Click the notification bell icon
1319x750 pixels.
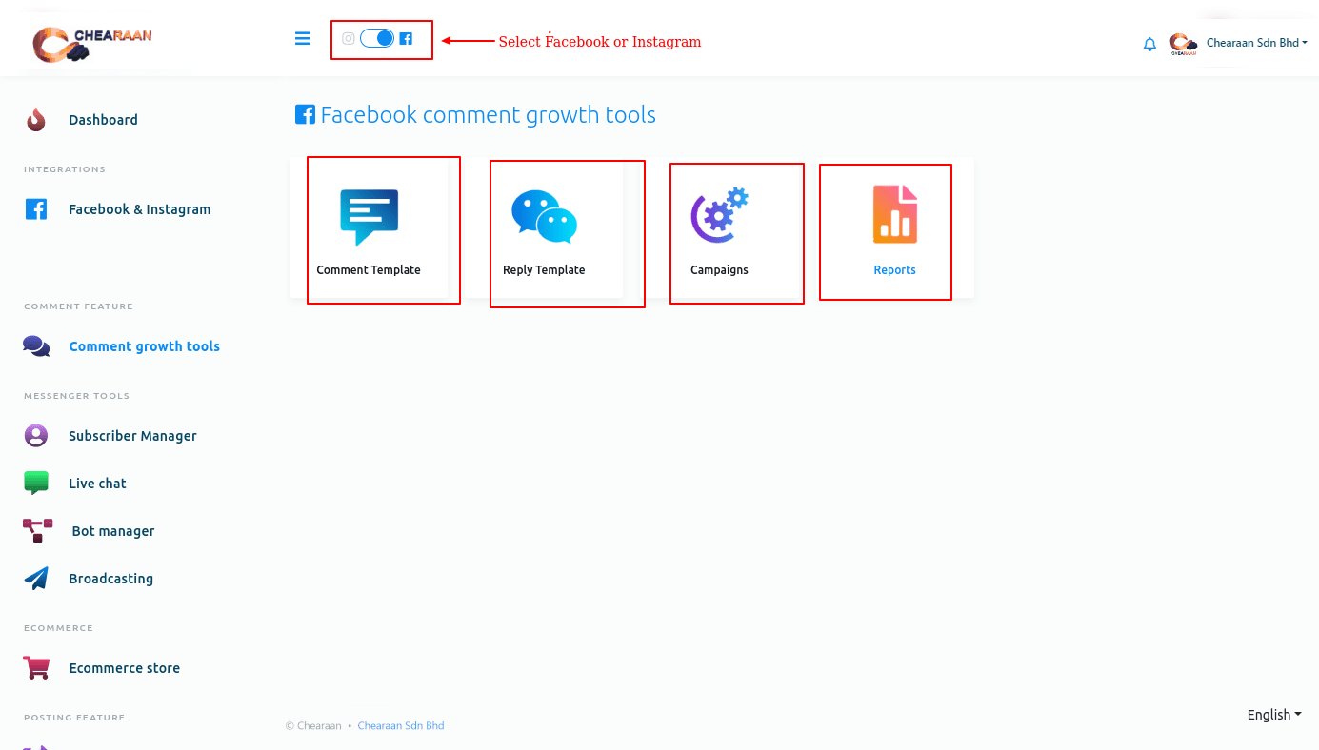coord(1149,44)
